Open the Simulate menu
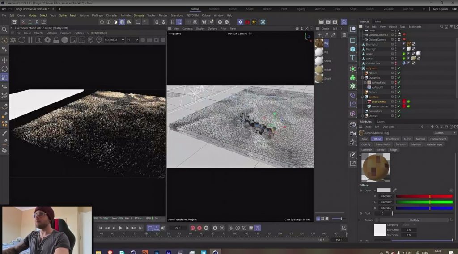 tap(139, 15)
